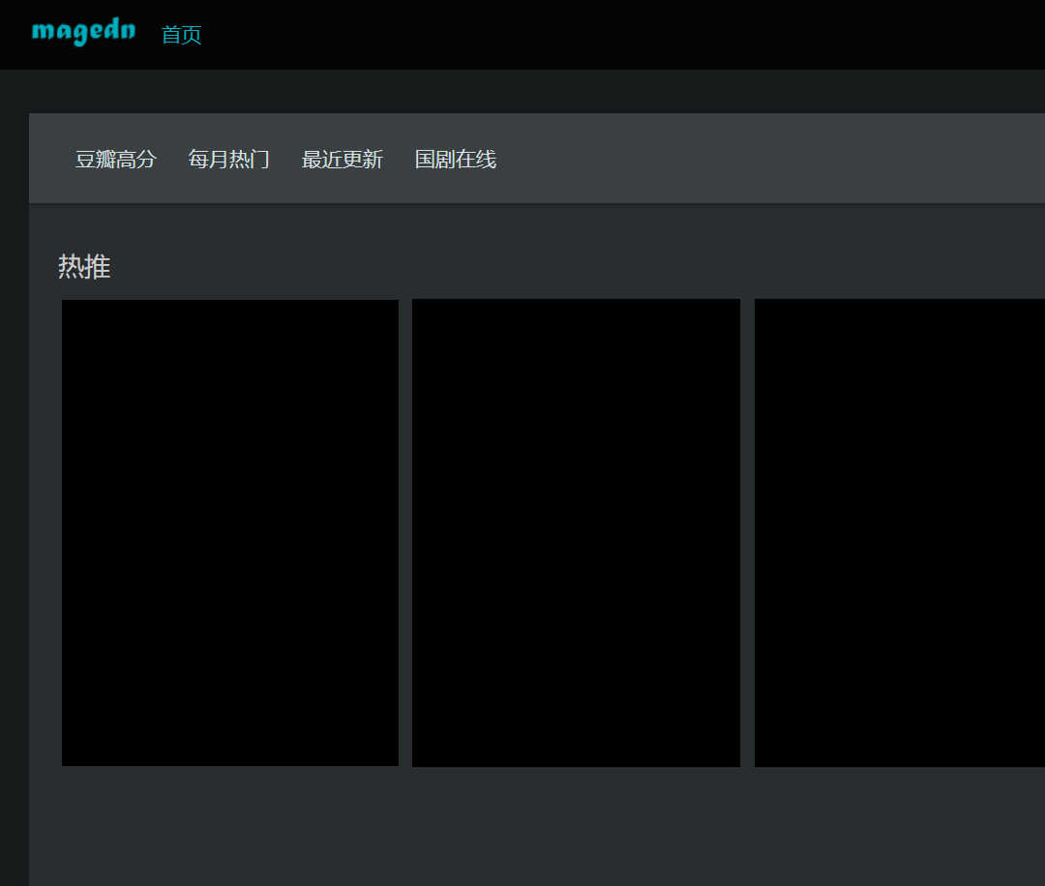
Task: Browse Chinese dramas via 国剧在线
Action: click(455, 160)
